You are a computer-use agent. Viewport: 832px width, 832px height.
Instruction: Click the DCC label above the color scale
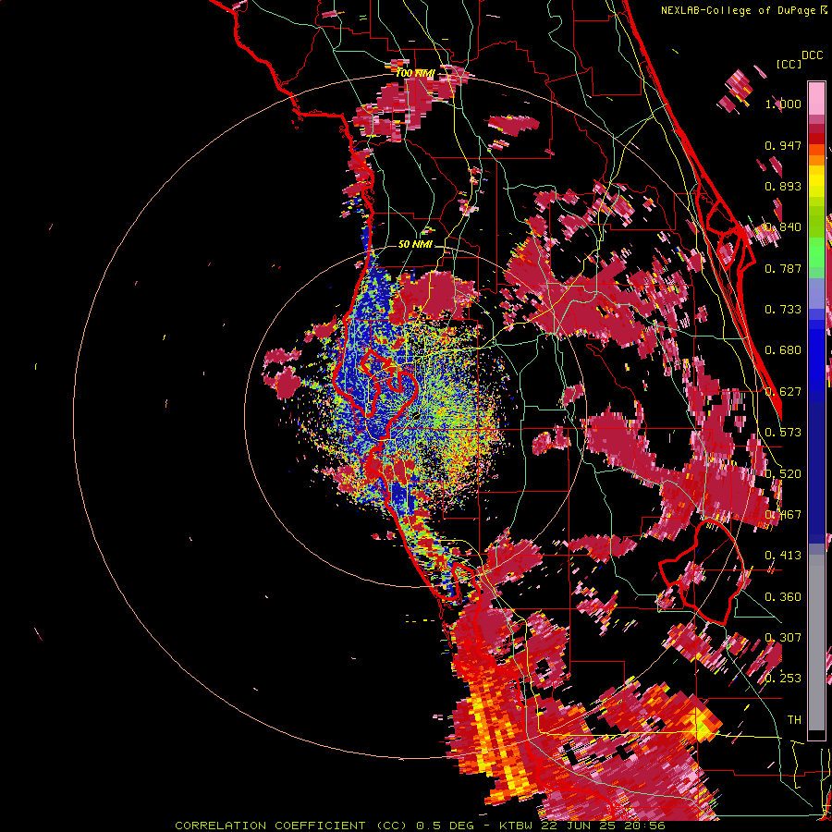(812, 55)
